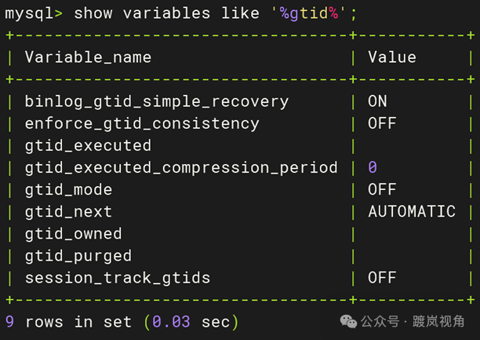Click the ON value for binlog_gtid_simple_recovery
The image size is (480, 340).
pyautogui.click(x=377, y=101)
